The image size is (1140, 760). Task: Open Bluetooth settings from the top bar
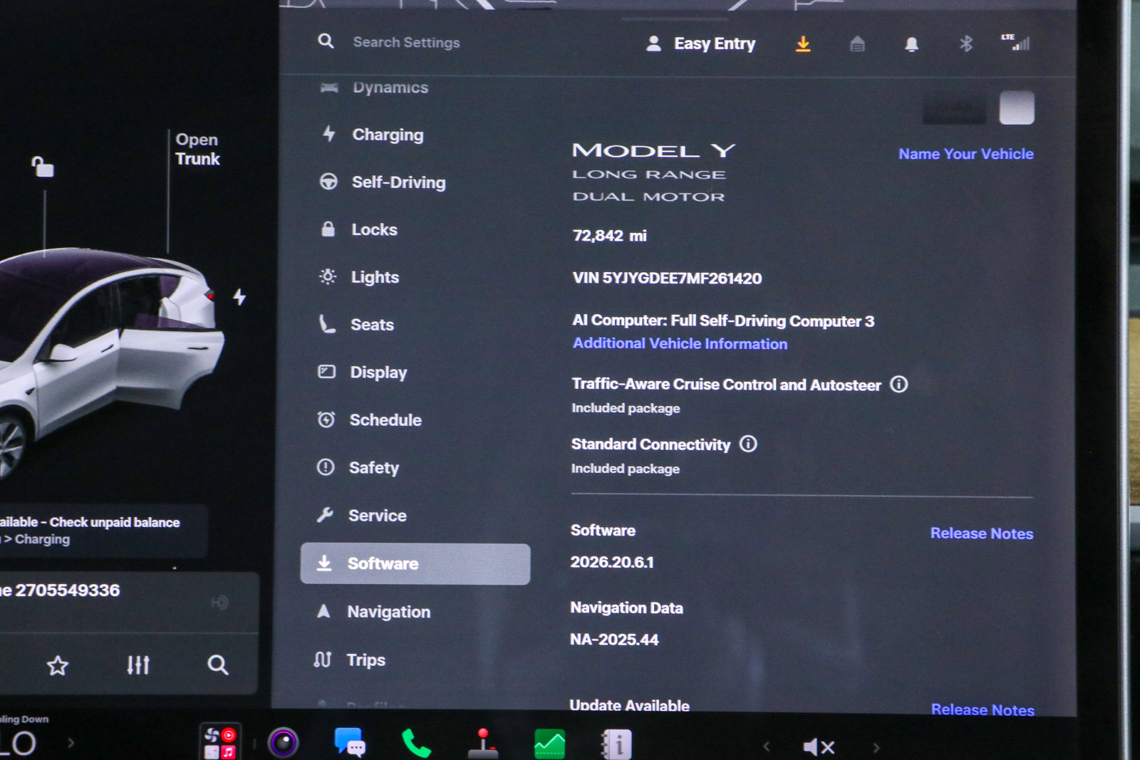click(965, 44)
